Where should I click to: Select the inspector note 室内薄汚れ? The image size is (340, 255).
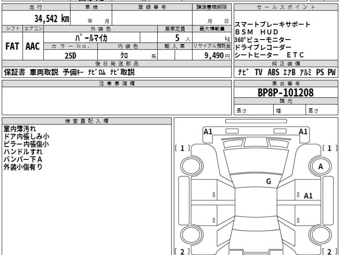click(20, 129)
